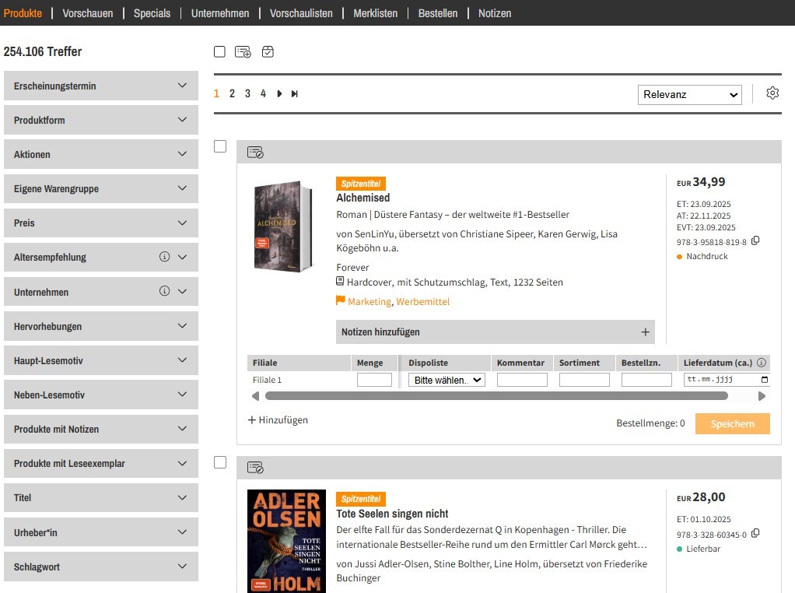
Task: Click the orange Speichern button
Action: tap(732, 423)
